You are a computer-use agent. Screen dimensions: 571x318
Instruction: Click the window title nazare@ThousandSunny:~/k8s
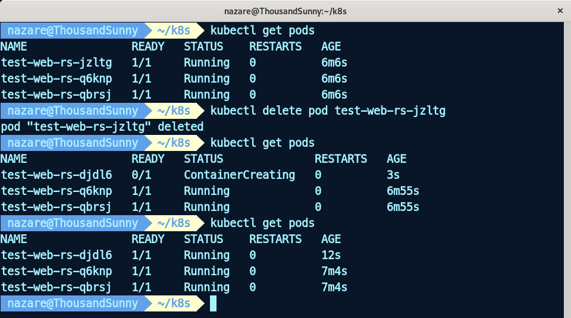[285, 11]
